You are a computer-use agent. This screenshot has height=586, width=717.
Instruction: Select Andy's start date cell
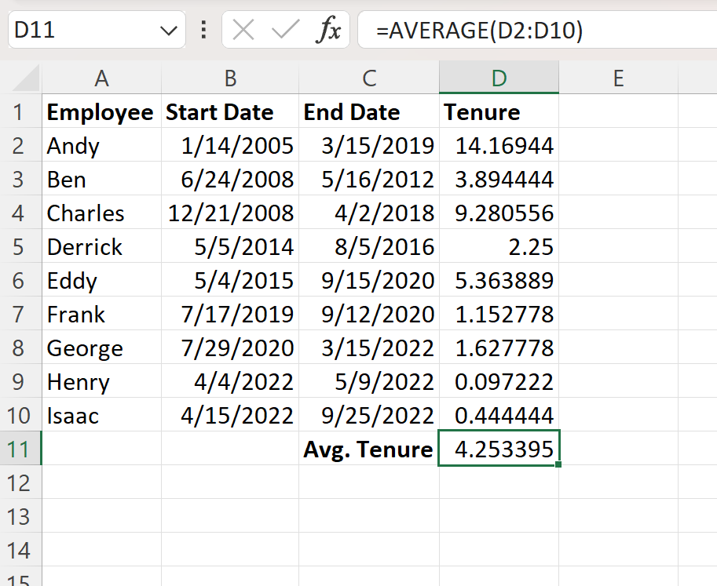tap(230, 145)
